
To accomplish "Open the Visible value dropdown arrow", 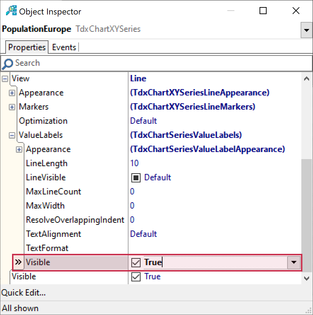I will (x=294, y=262).
